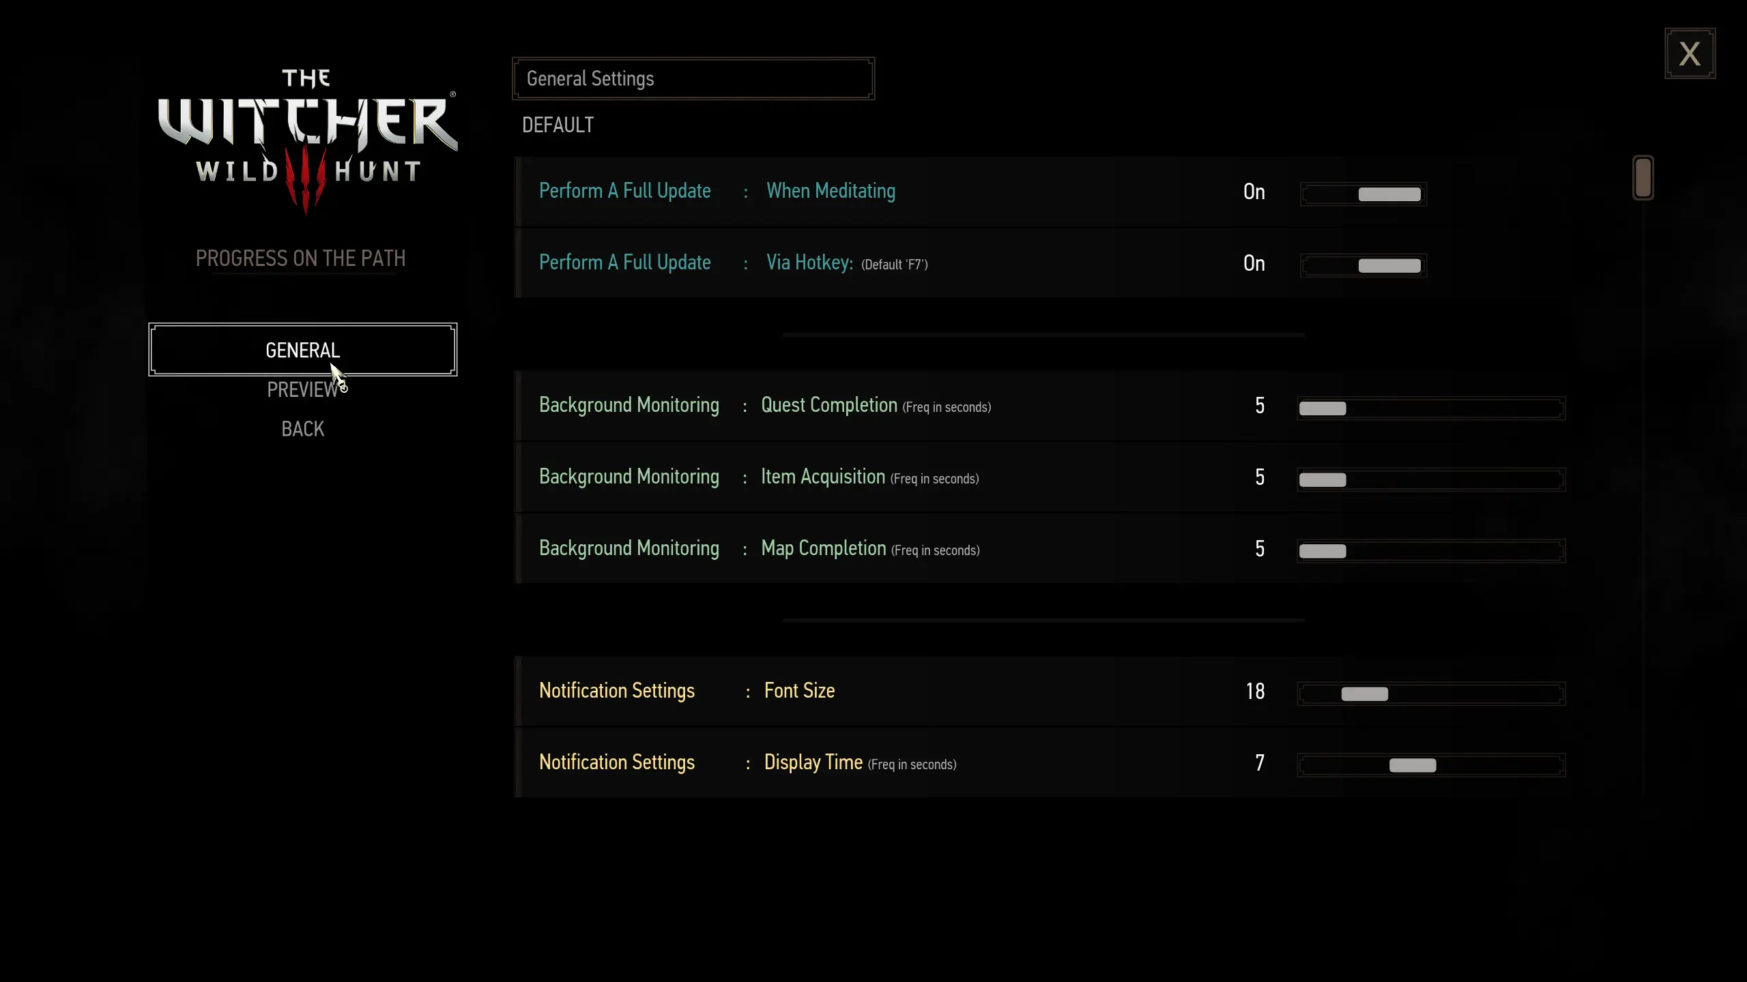
Task: Adjust Notification Display Time slider
Action: pyautogui.click(x=1431, y=765)
